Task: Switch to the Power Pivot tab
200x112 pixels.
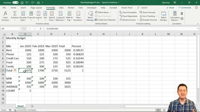Action: pos(127,7)
